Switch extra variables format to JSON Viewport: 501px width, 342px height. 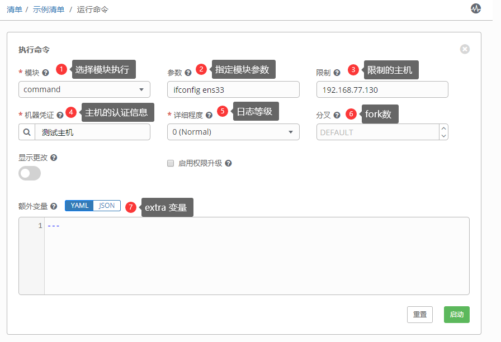(107, 206)
